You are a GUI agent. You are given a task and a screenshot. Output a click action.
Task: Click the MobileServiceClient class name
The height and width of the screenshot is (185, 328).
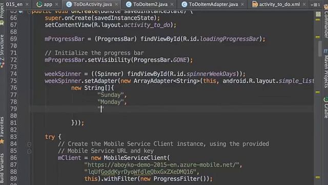[x=135, y=158]
